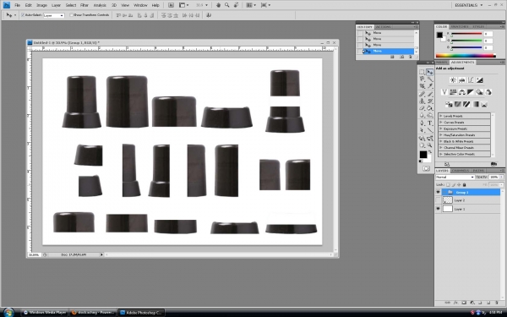Enable Show Transform Controls checkbox
507x317 pixels.
[72, 15]
